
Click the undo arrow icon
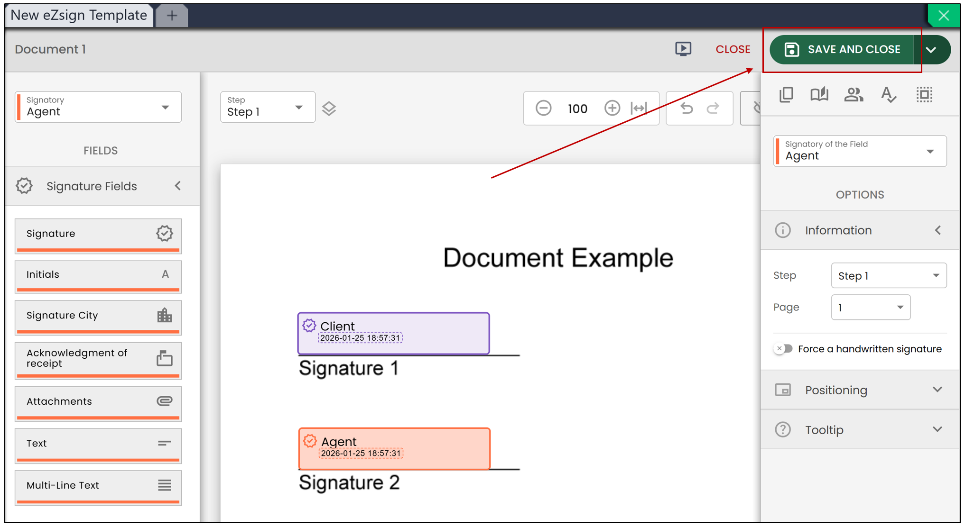[x=687, y=109]
